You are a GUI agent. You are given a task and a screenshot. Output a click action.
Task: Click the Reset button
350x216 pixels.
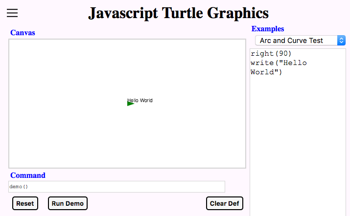pyautogui.click(x=25, y=203)
